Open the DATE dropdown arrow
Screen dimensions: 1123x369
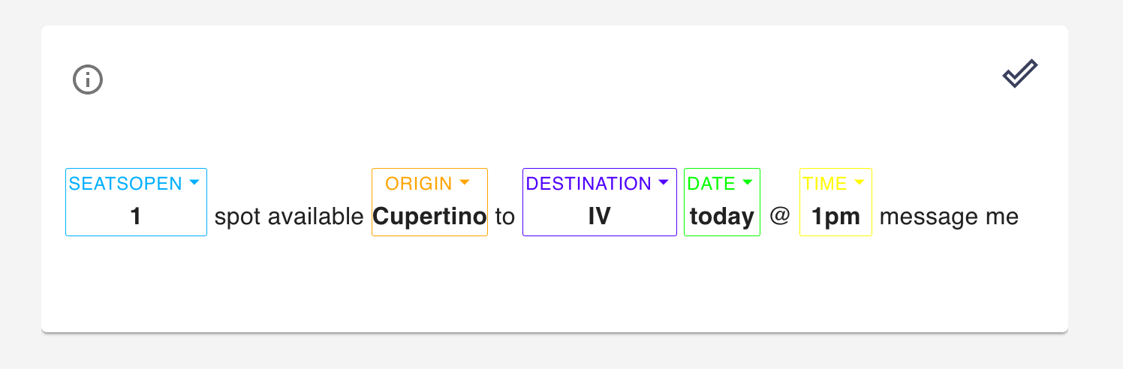point(747,183)
